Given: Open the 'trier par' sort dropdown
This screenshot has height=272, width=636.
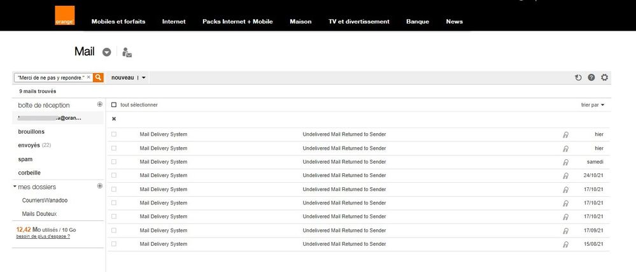Looking at the screenshot, I should click(593, 104).
